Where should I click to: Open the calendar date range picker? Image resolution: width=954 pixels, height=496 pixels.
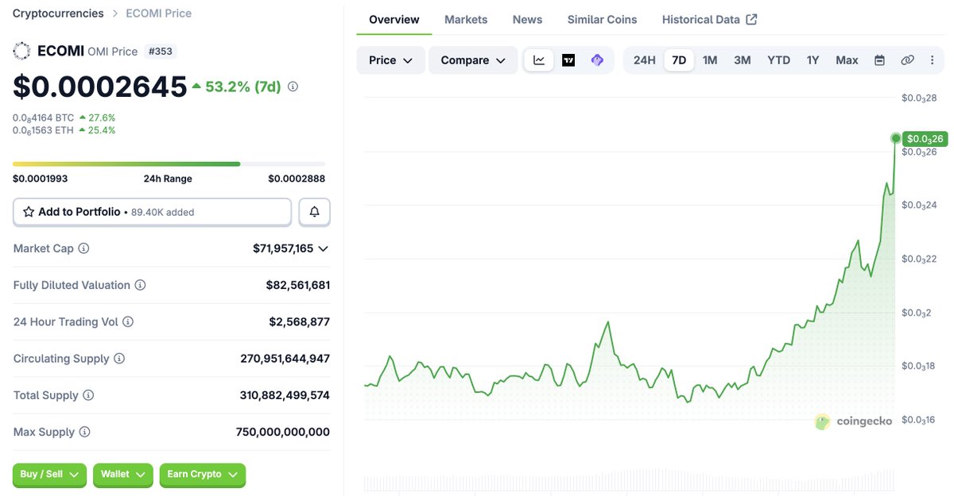tap(879, 60)
